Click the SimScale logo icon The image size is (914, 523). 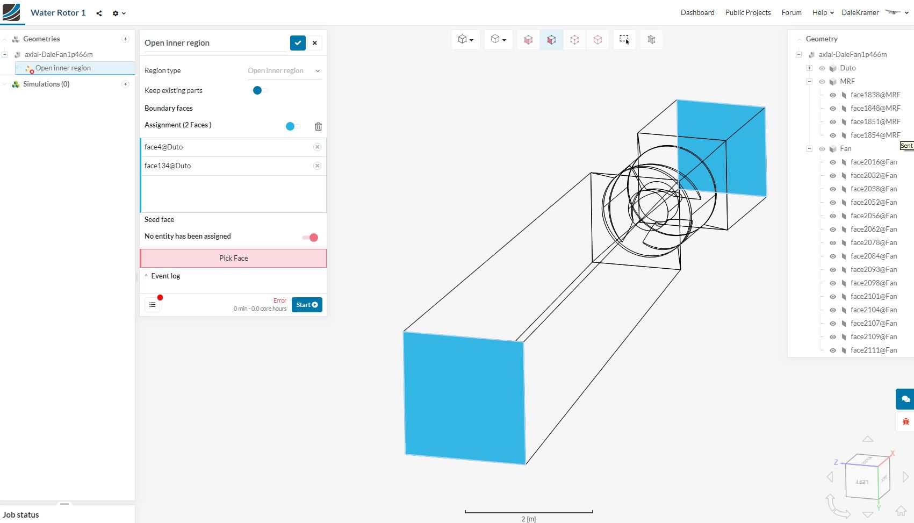[11, 12]
